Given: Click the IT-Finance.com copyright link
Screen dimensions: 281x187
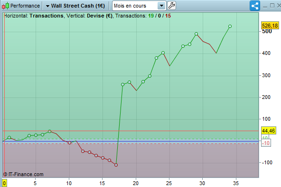Looking at the screenshot, I should coord(23,174).
